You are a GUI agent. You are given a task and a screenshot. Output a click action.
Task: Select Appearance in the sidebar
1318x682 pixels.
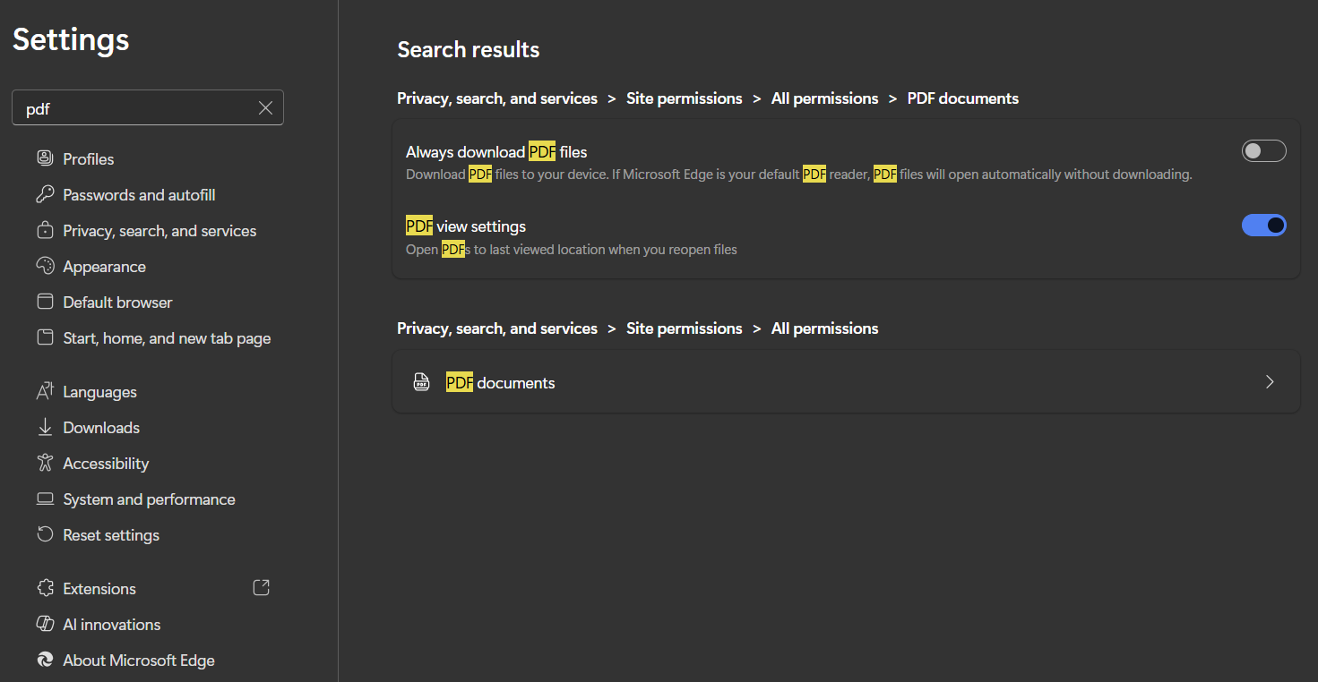click(x=104, y=267)
